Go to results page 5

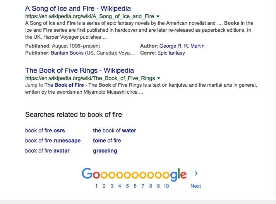tap(127, 186)
